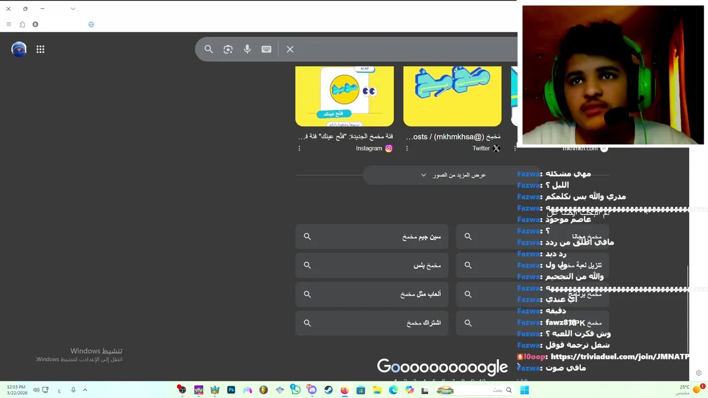Open the browser hamburger menu
Image resolution: width=708 pixels, height=398 pixels.
[x=8, y=24]
